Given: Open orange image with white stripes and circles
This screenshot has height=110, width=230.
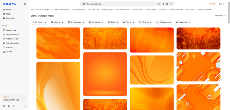Looking at the screenshot, I should (x=199, y=67).
